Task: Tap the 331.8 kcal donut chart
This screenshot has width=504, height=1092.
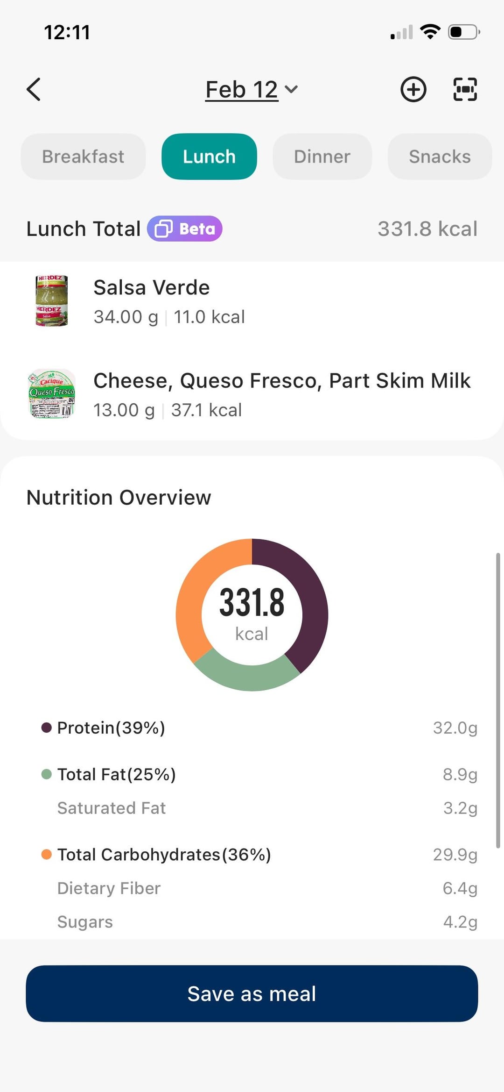Action: [x=252, y=614]
